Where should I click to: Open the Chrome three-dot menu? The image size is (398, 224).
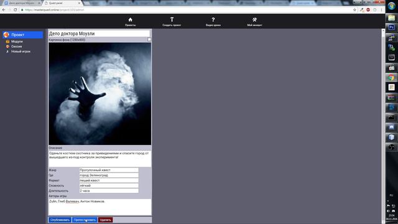(381, 10)
